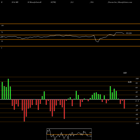This screenshot has width=140, height=140.
Task: Open the mini overview chart thumbnail
Action: click(x=69, y=134)
